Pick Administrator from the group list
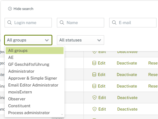Image resolution: width=158 pixels, height=119 pixels. coord(21,71)
